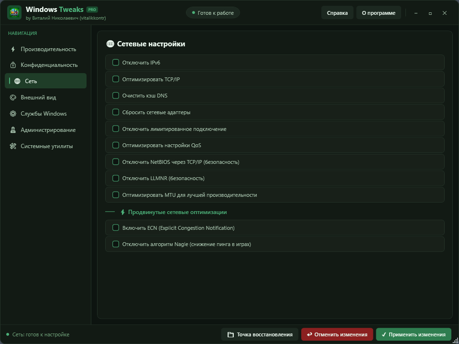This screenshot has width=459, height=344.
Task: Click Применить изменения button
Action: click(414, 334)
